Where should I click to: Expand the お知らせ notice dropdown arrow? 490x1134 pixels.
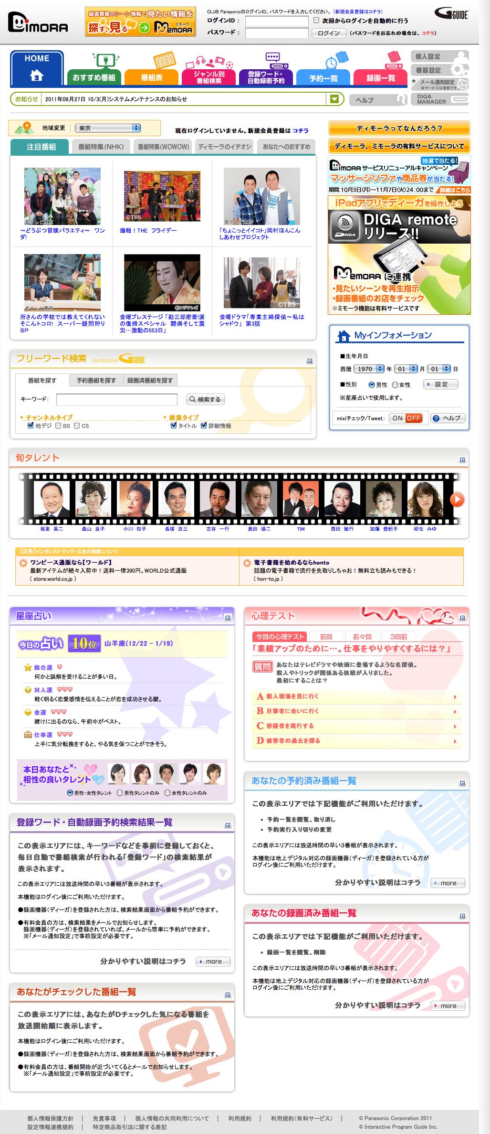coord(334,99)
